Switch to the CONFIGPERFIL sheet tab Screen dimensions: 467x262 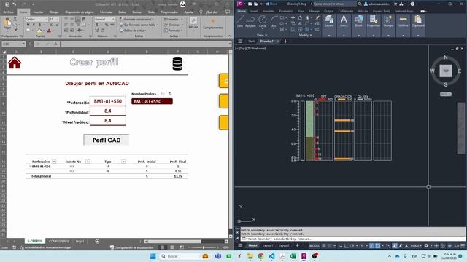tap(58, 241)
